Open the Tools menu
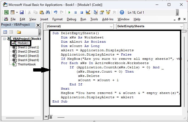188x122 pixels. 94,19
